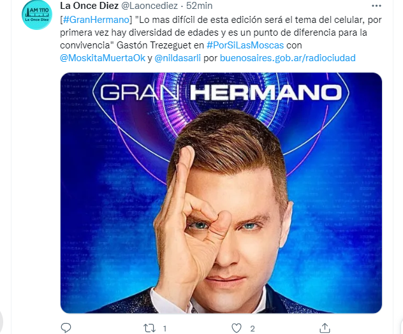Follow the #GranHermano hashtag
Viewport: 403px width, 334px height.
(96, 20)
